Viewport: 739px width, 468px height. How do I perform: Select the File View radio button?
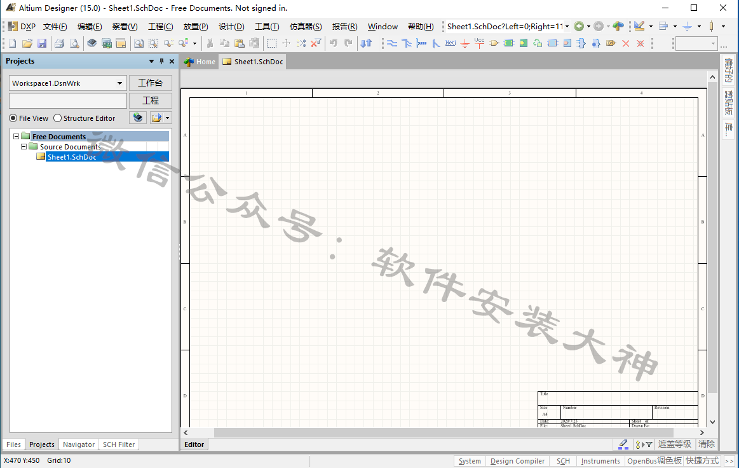13,118
